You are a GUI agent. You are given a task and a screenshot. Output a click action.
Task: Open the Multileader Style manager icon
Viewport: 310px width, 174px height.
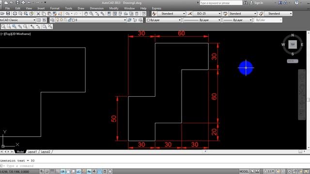[261, 14]
